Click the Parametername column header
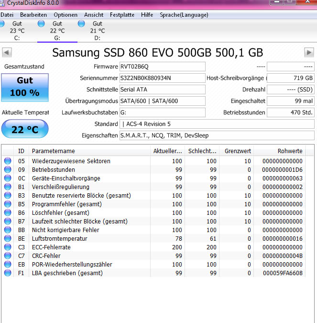This screenshot has height=323, width=317. point(89,151)
